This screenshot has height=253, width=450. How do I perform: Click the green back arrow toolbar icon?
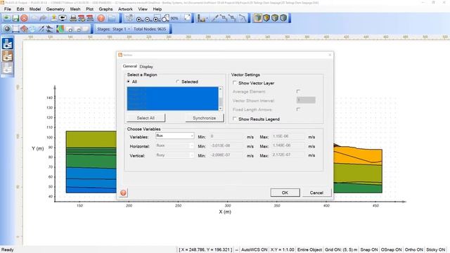(x=7, y=18)
